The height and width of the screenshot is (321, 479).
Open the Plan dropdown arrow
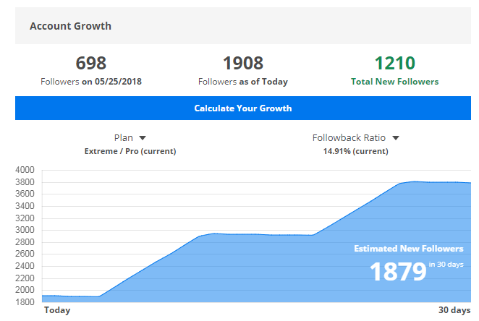click(x=143, y=137)
